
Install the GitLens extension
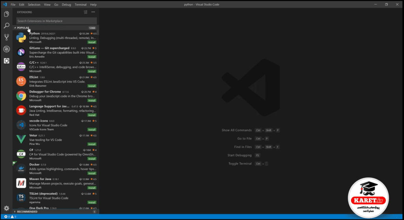coord(92,57)
